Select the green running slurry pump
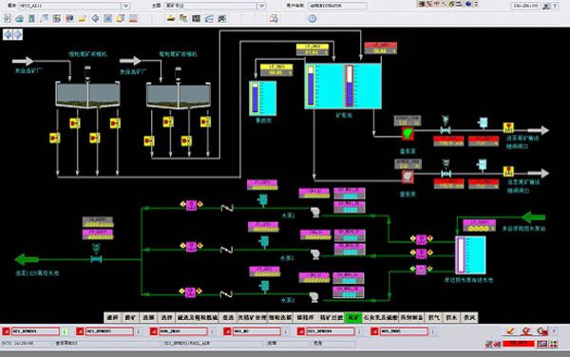Screen dimensions: 570x357 [408, 133]
